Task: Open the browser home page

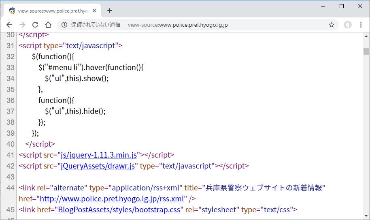Action: coord(48,25)
